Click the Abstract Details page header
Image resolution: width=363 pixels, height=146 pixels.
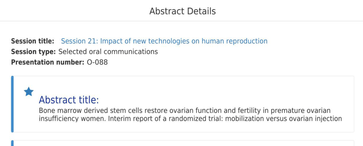pyautogui.click(x=183, y=11)
